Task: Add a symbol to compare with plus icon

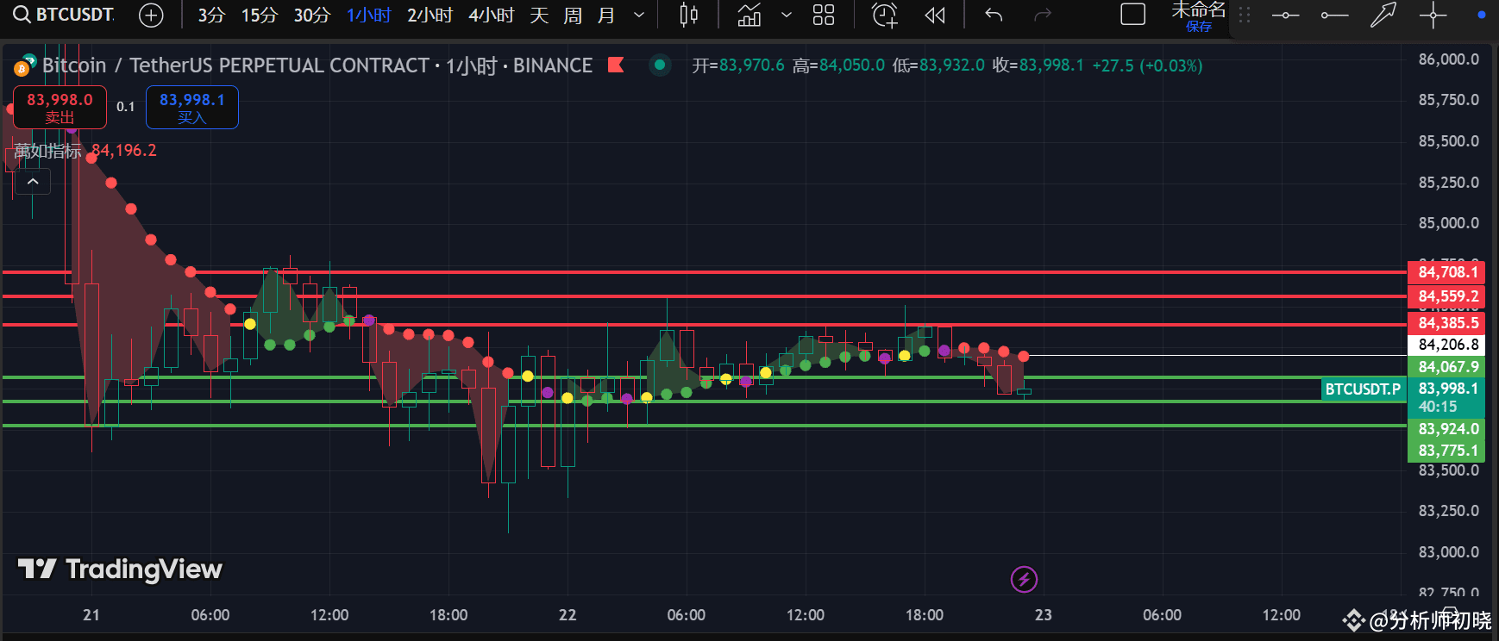Action: point(151,15)
